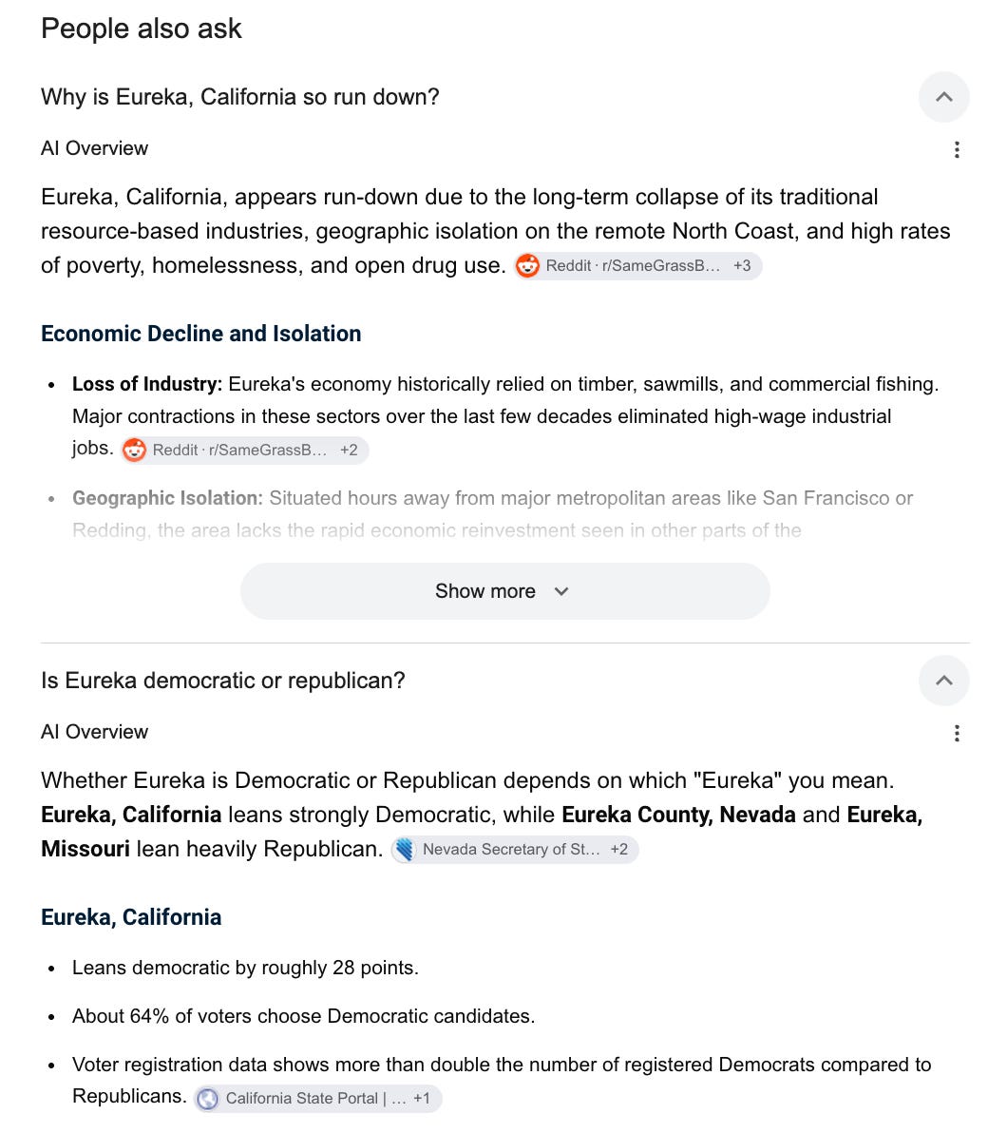
Task: Click the Eureka, California section heading
Action: click(x=131, y=917)
